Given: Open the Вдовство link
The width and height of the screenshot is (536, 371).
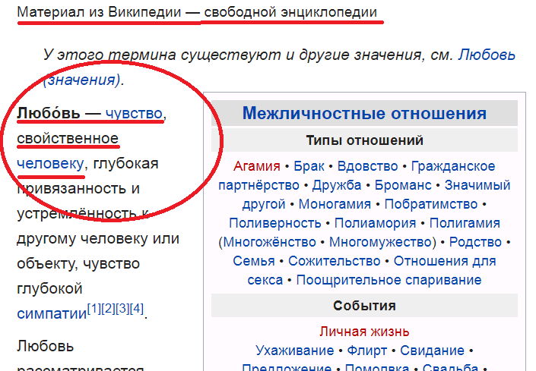Looking at the screenshot, I should 368,166.
